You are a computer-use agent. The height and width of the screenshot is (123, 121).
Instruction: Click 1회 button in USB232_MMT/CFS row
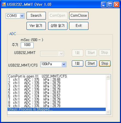[78, 64]
